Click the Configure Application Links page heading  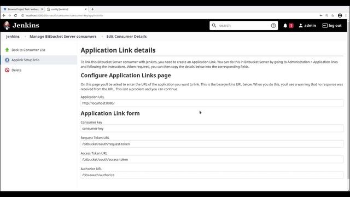tap(126, 76)
